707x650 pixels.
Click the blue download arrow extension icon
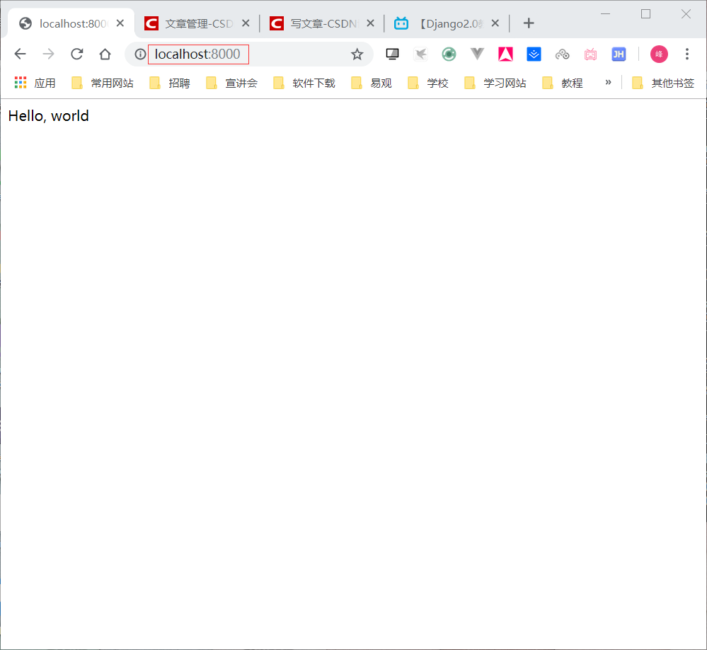tap(534, 54)
